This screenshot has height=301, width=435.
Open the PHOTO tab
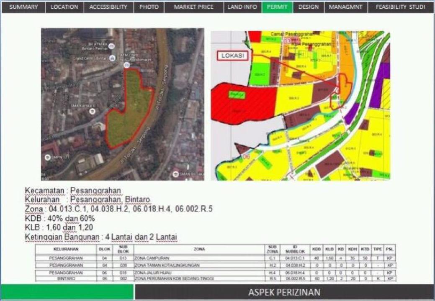tap(149, 7)
